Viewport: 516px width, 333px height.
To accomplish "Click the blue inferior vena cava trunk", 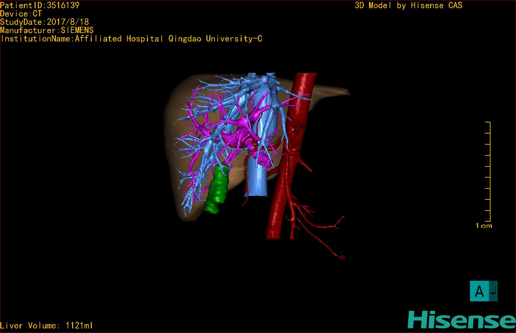I will [257, 176].
